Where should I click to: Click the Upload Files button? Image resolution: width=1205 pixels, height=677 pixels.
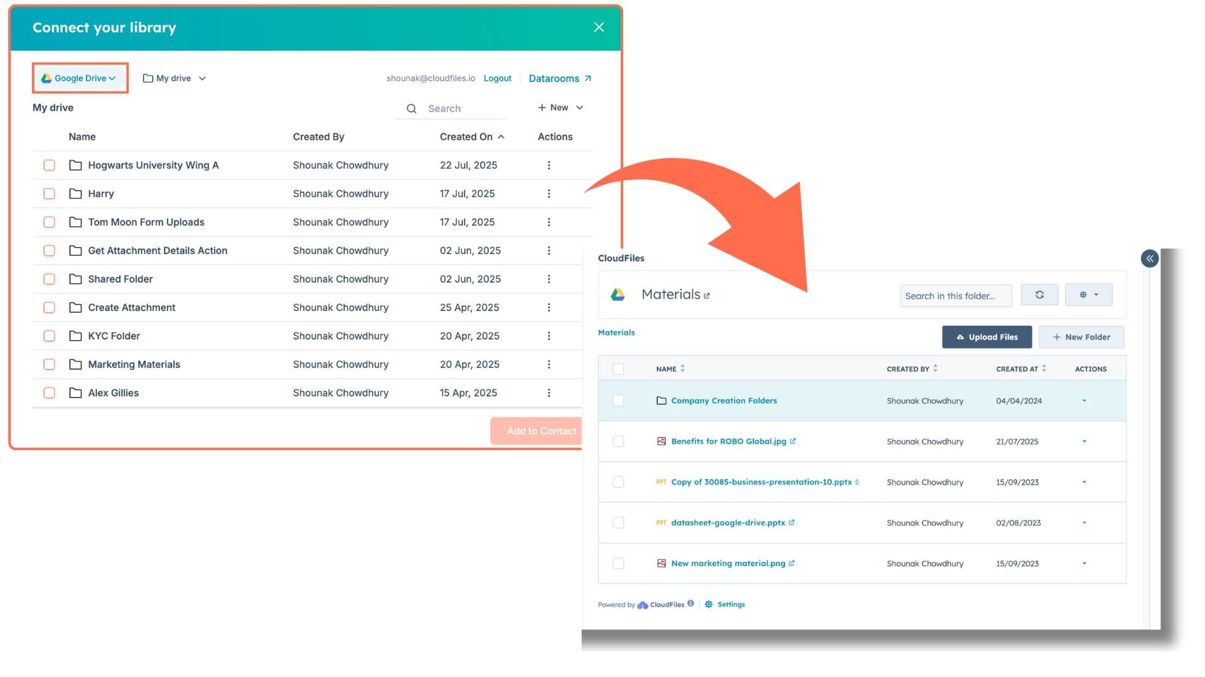click(x=986, y=337)
